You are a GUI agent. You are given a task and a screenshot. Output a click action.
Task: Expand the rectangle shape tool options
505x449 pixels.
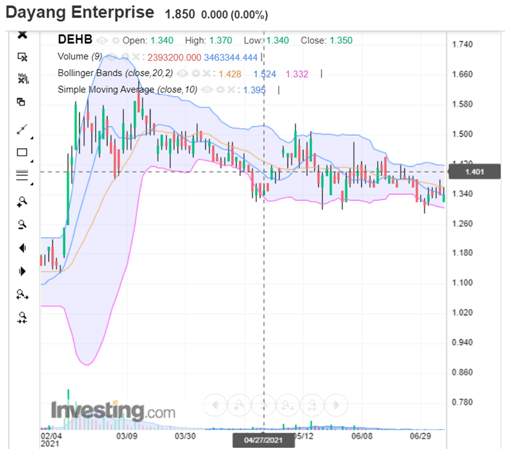[31, 160]
